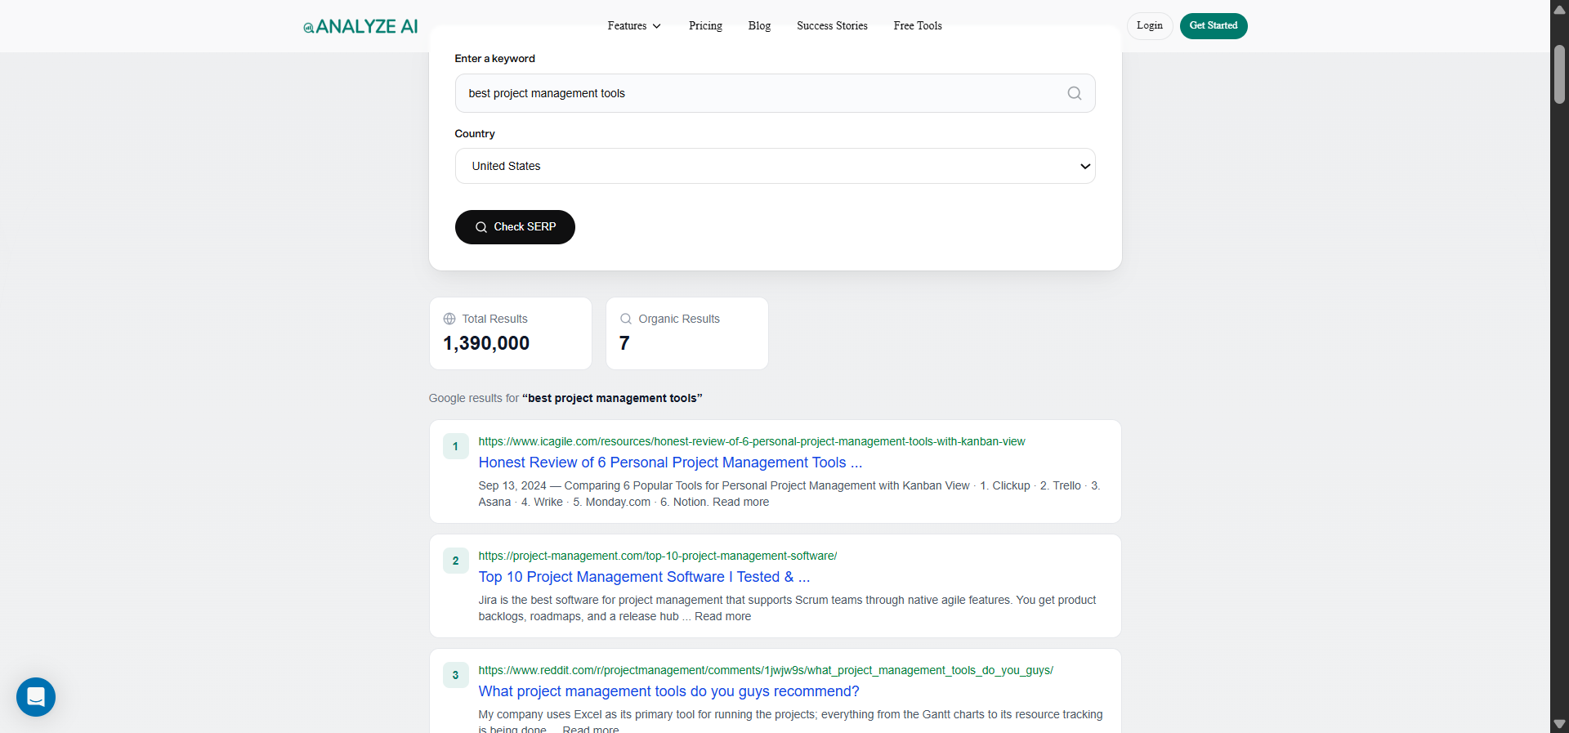This screenshot has height=733, width=1569.
Task: Click the Enter a keyword label
Action: pos(494,59)
